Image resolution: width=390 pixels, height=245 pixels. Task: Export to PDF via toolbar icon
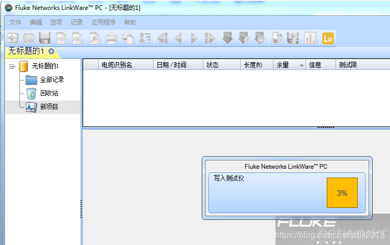click(x=61, y=38)
